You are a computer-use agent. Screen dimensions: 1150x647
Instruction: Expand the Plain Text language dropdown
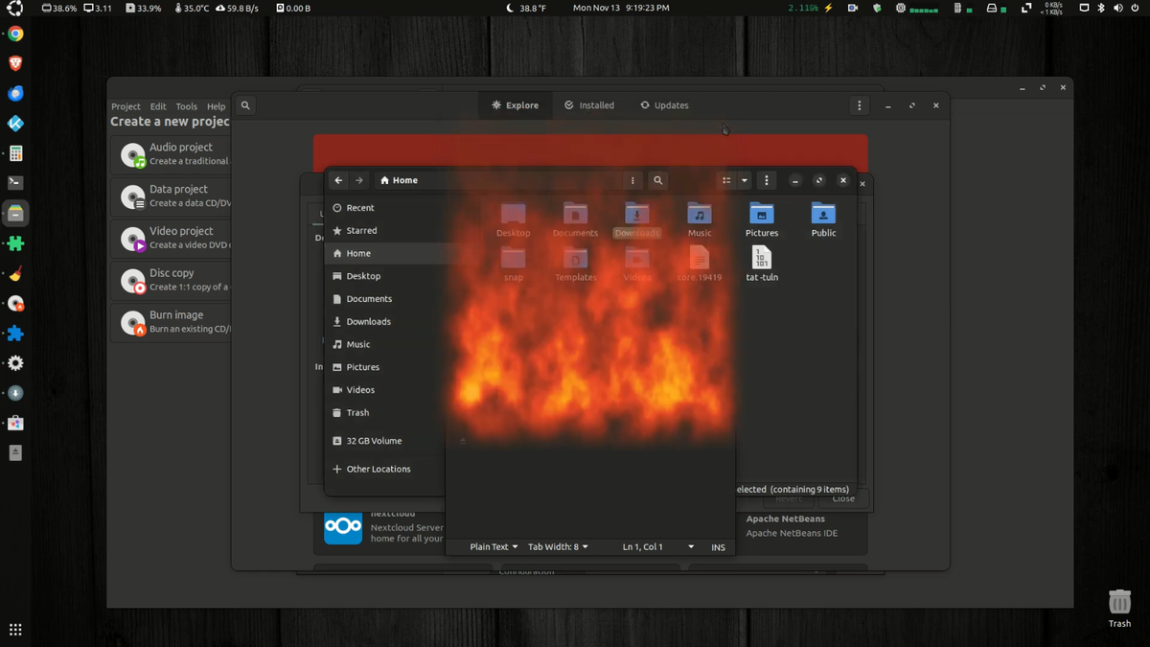click(x=494, y=547)
